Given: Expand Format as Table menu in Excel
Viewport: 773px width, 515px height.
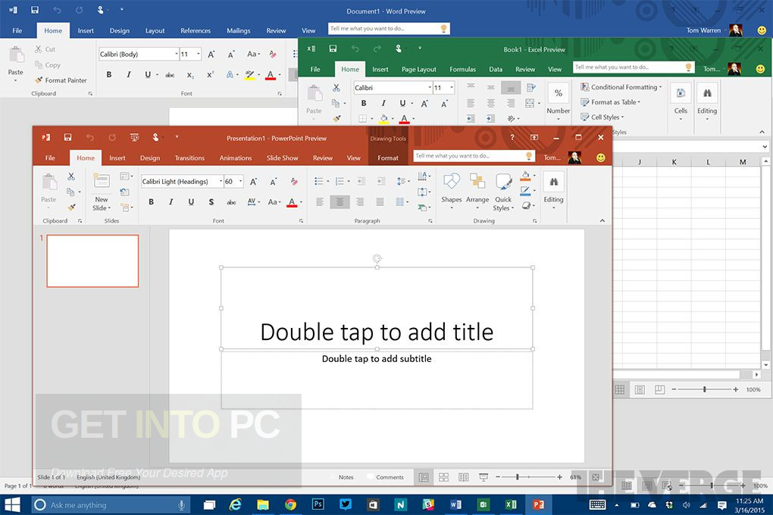Looking at the screenshot, I should coord(610,102).
